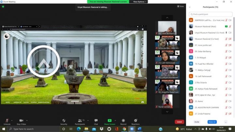Select Unyai Museum Nasional (Co-host) participant row
The image size is (235, 132).
tap(211, 33)
